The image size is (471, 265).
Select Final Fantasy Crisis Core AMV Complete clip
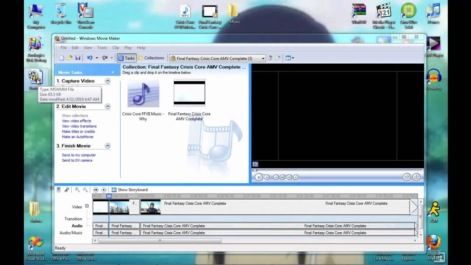[x=189, y=100]
